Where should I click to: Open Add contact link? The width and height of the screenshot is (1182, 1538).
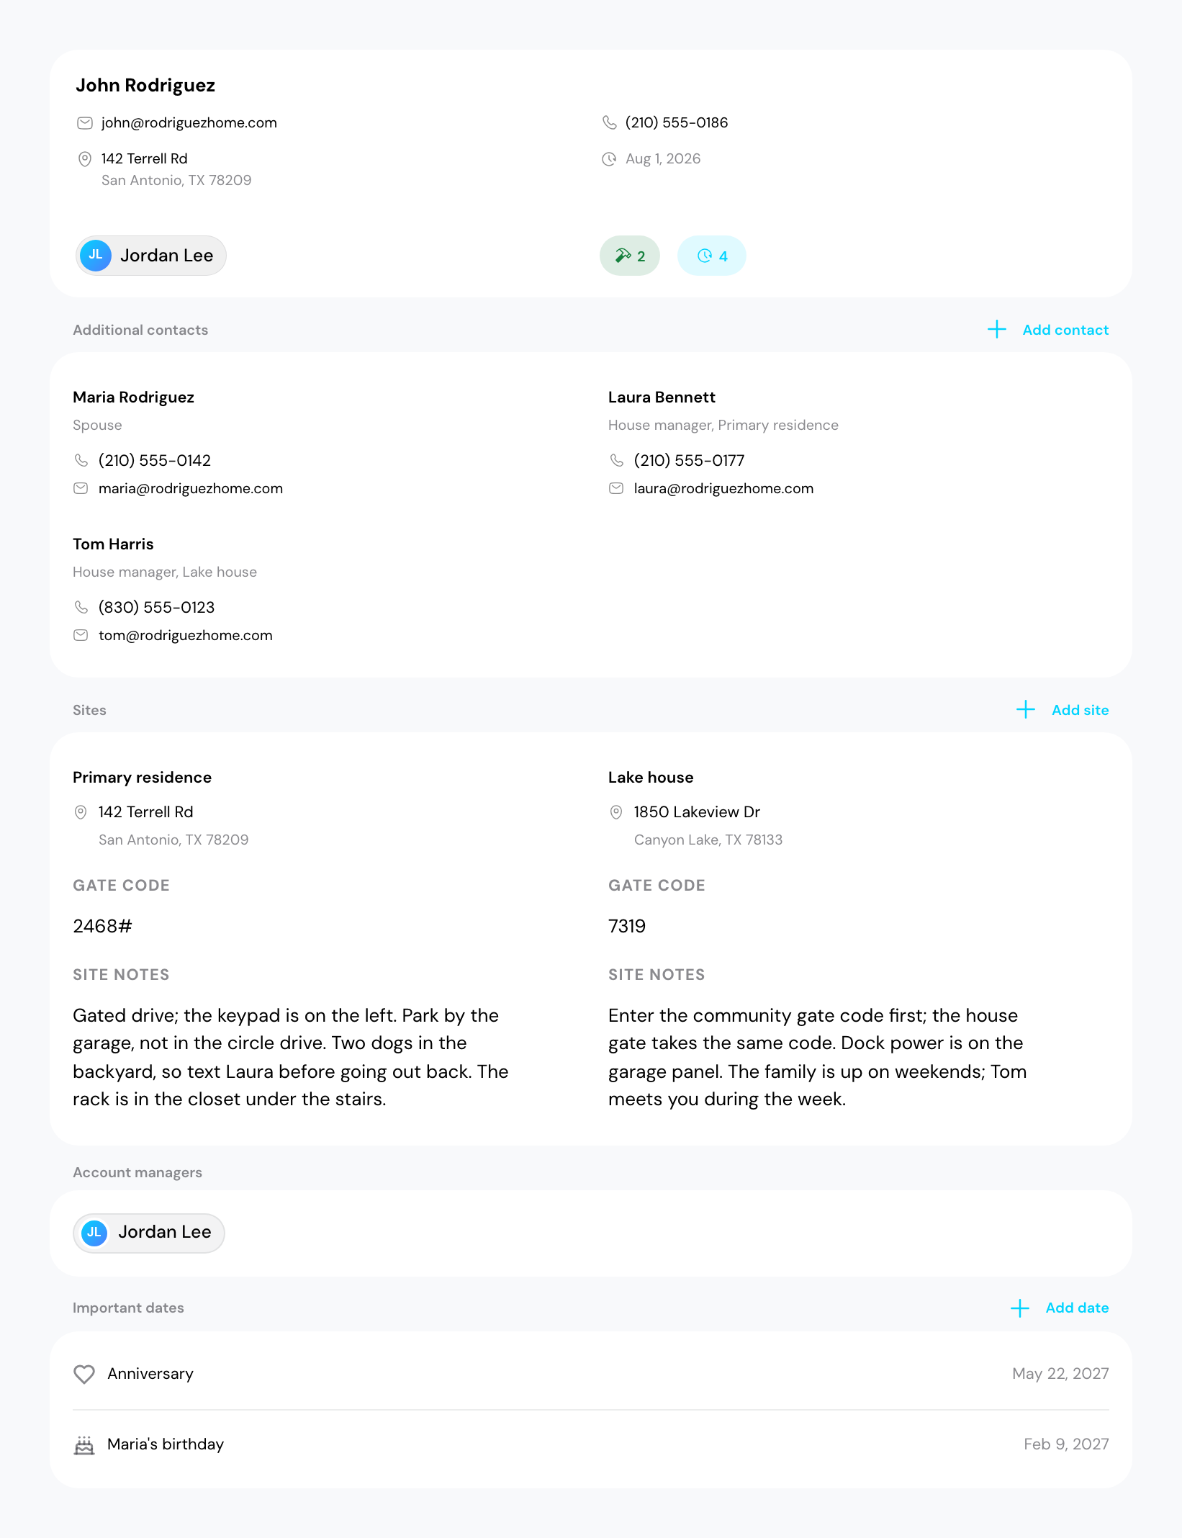1065,330
